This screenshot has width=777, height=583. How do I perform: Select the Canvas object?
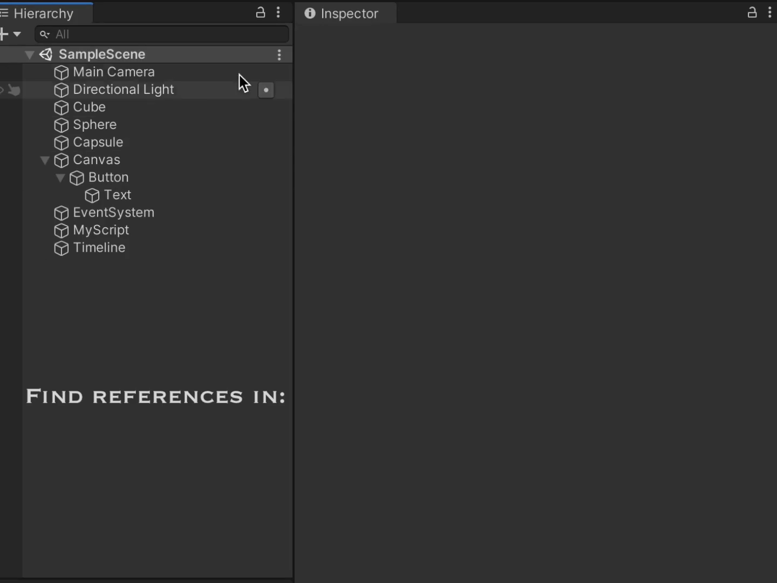(x=97, y=160)
